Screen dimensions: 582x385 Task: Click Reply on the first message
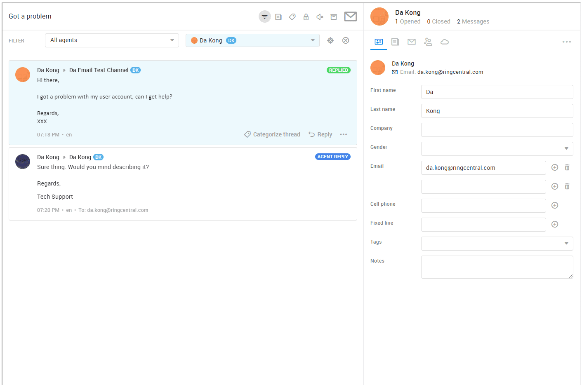(320, 134)
